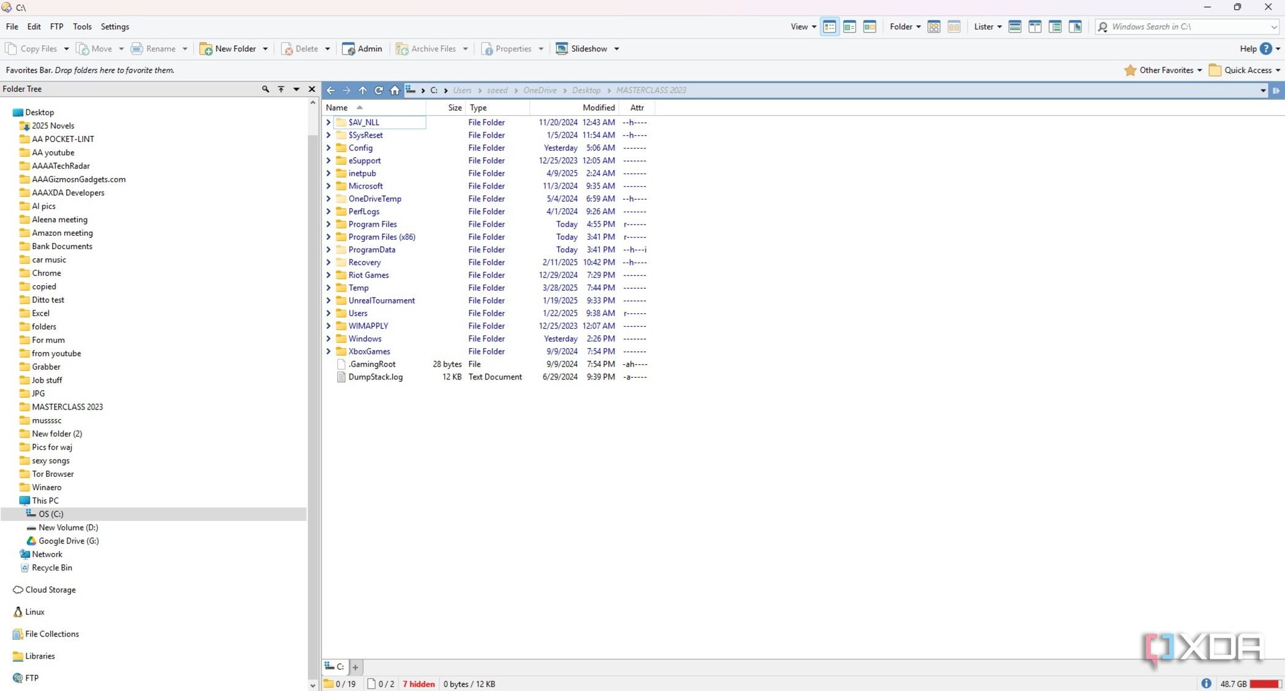Click in the Windows Search field
The height and width of the screenshot is (691, 1285).
pos(1188,26)
